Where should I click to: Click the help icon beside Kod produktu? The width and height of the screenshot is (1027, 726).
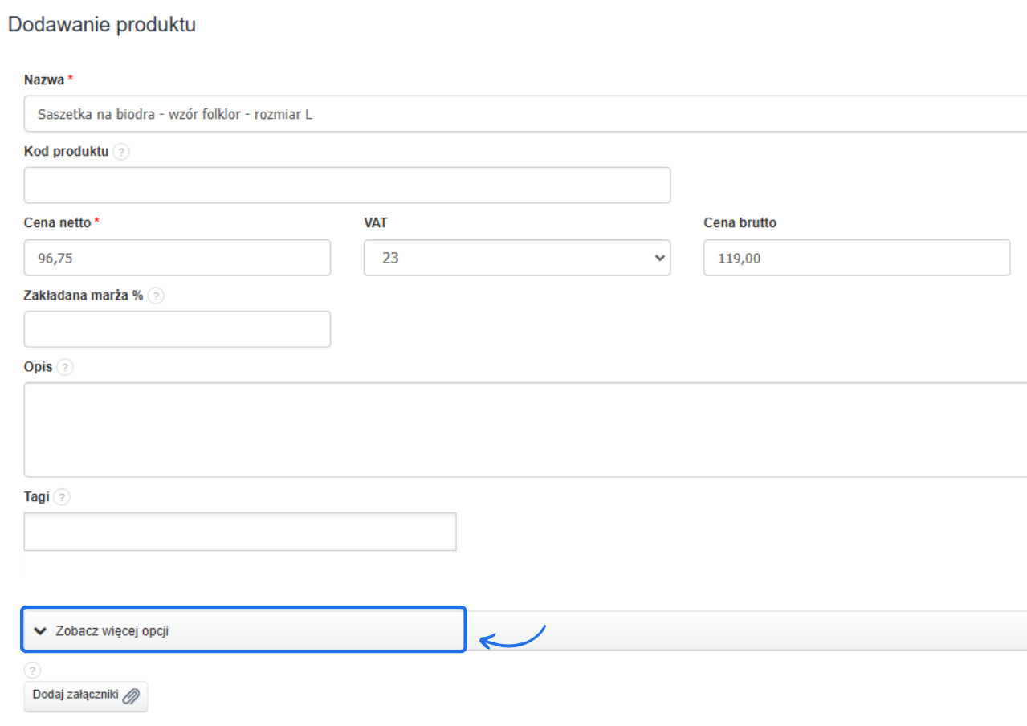[121, 152]
